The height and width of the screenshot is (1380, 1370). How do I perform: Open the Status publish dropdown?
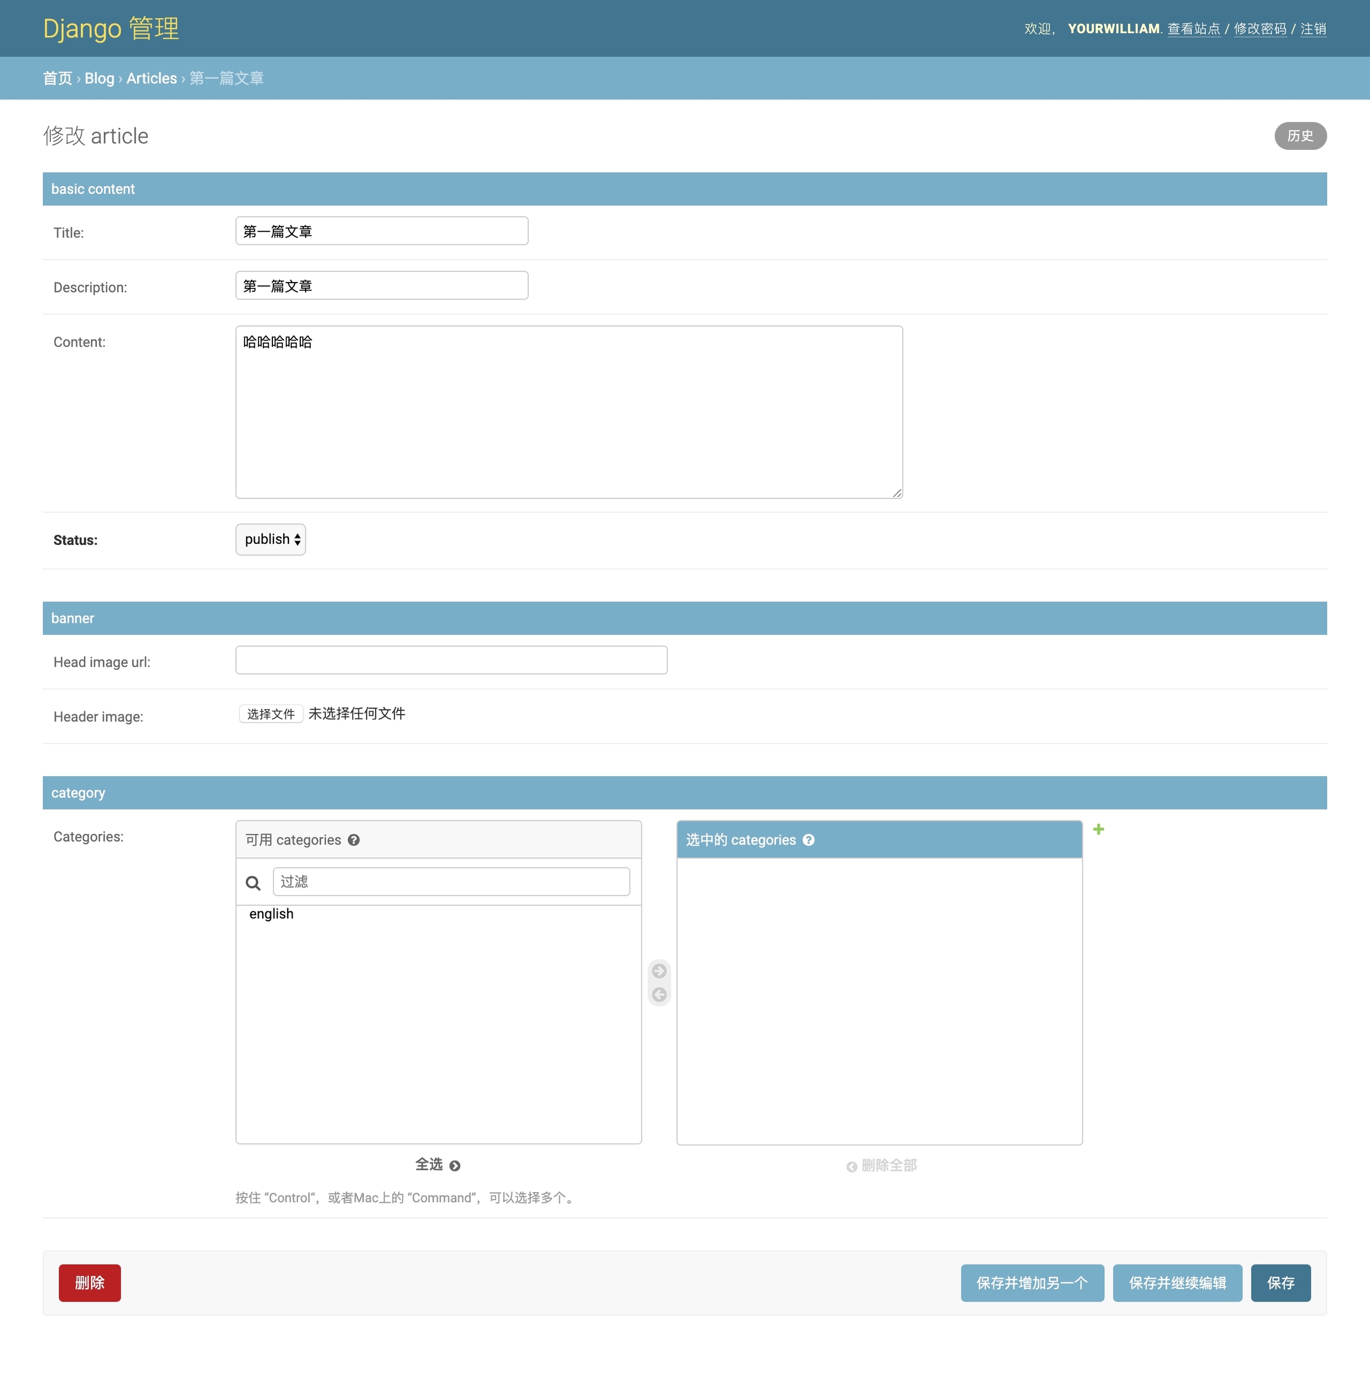tap(271, 540)
